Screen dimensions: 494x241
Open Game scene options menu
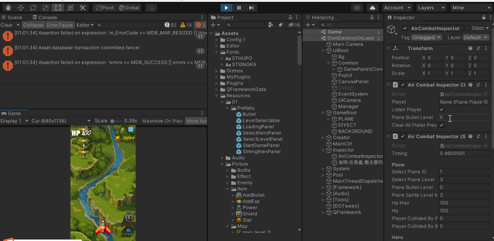point(379,32)
